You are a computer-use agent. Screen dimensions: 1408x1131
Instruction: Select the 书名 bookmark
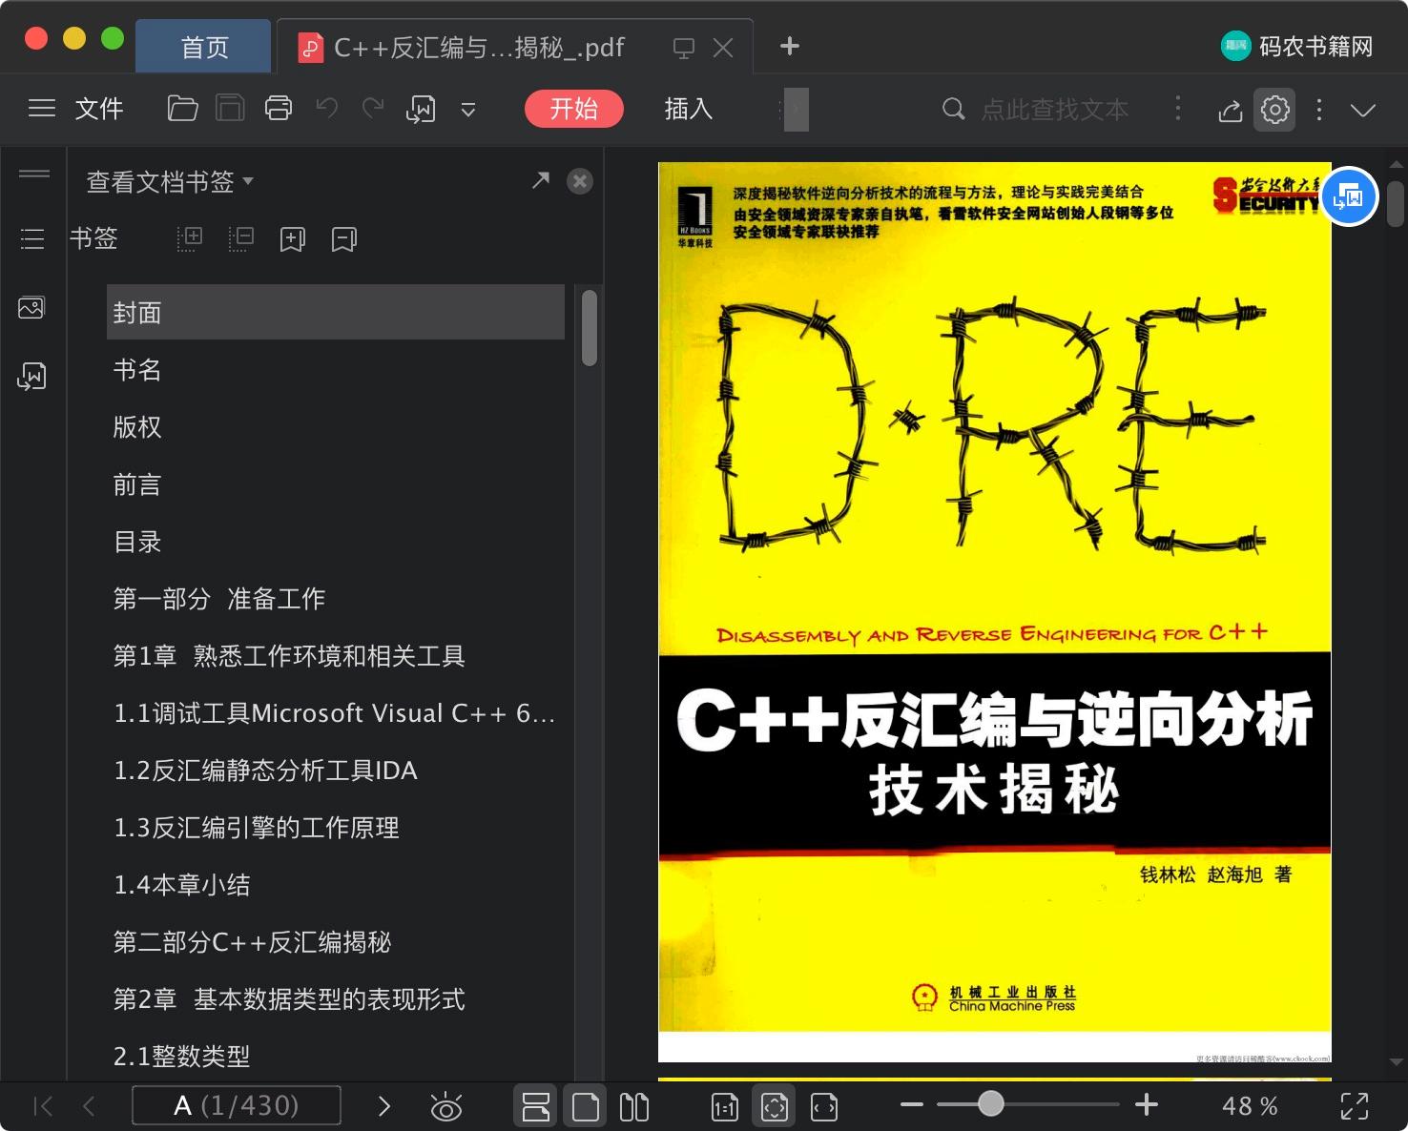137,370
